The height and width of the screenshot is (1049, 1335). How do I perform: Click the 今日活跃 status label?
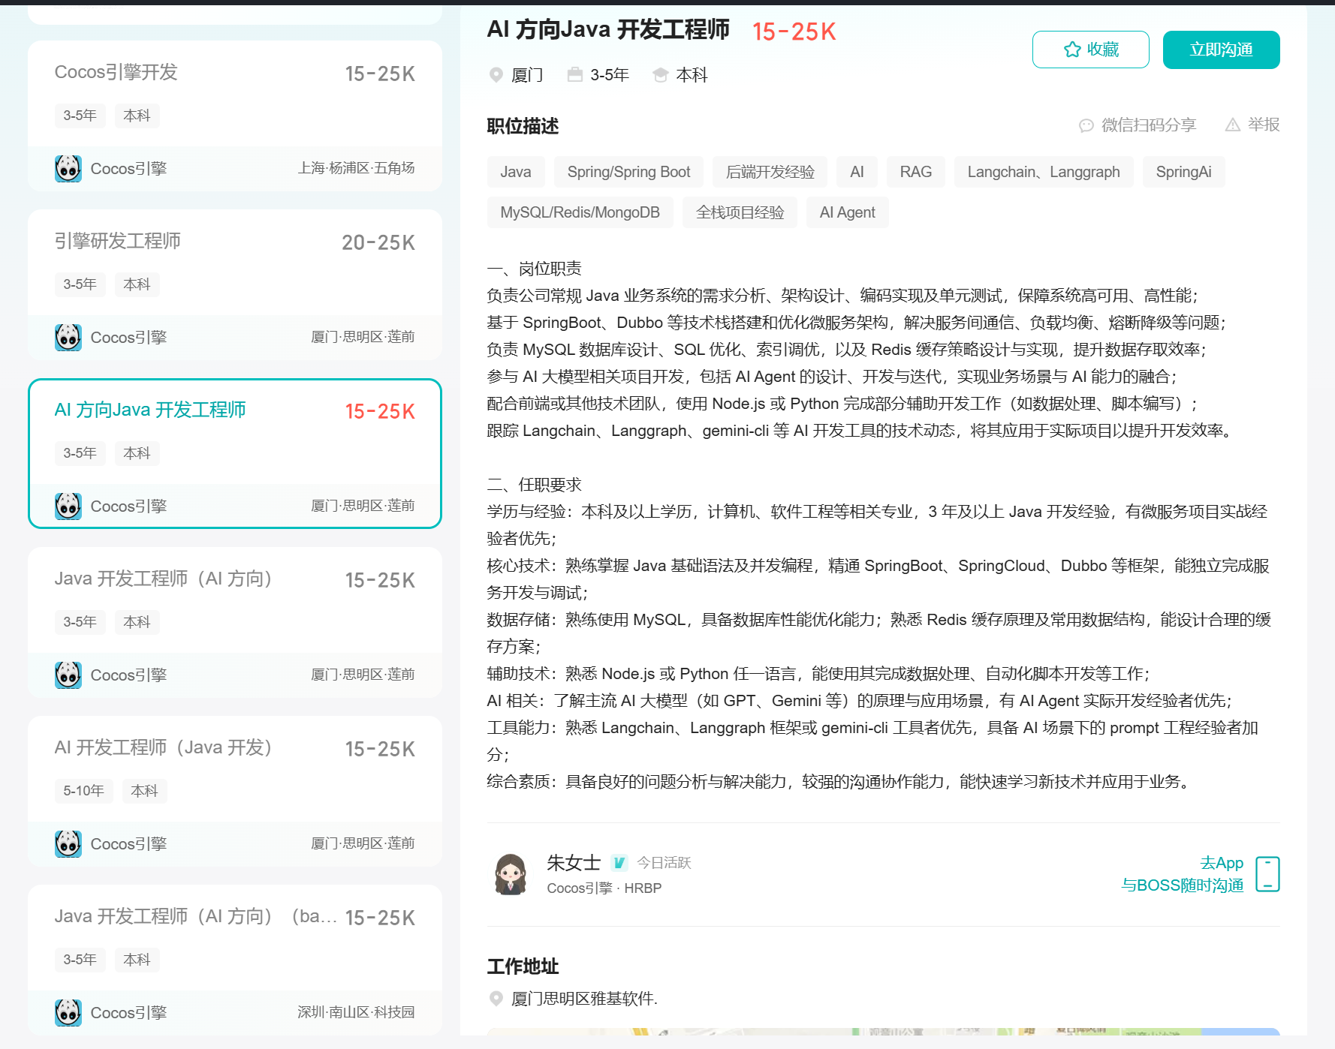(x=664, y=863)
